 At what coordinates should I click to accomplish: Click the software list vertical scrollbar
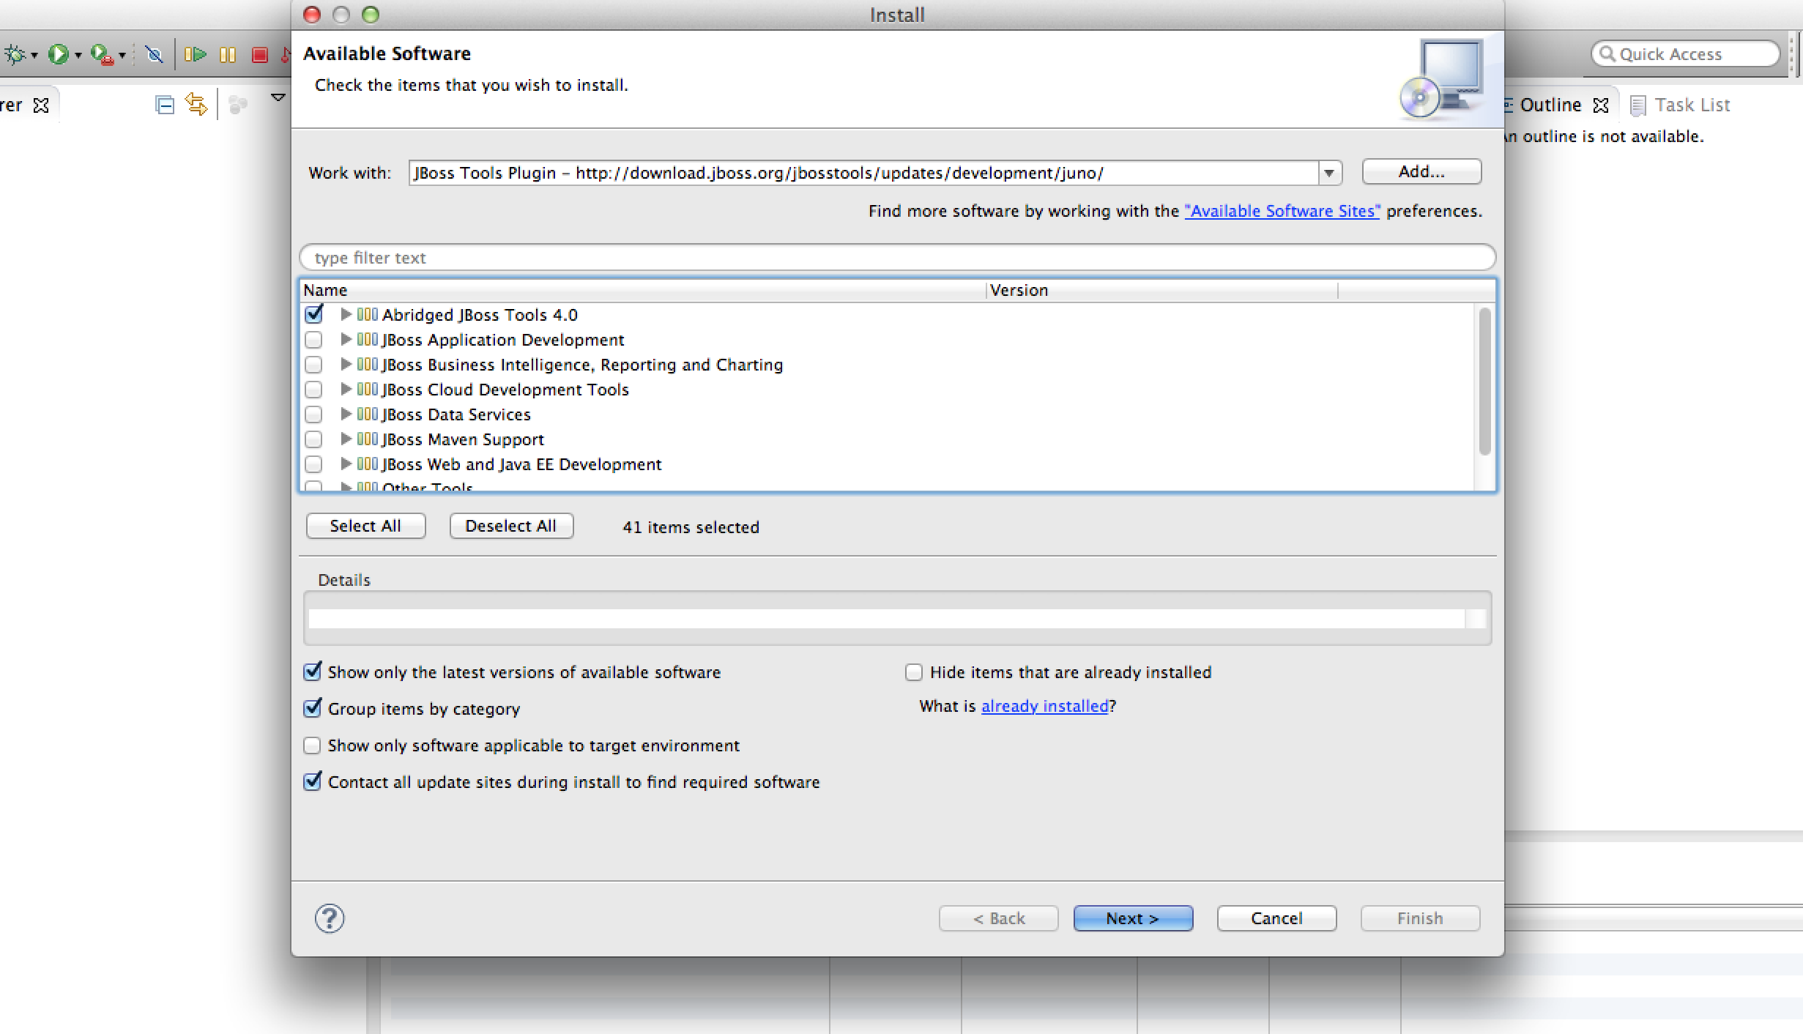[1484, 381]
